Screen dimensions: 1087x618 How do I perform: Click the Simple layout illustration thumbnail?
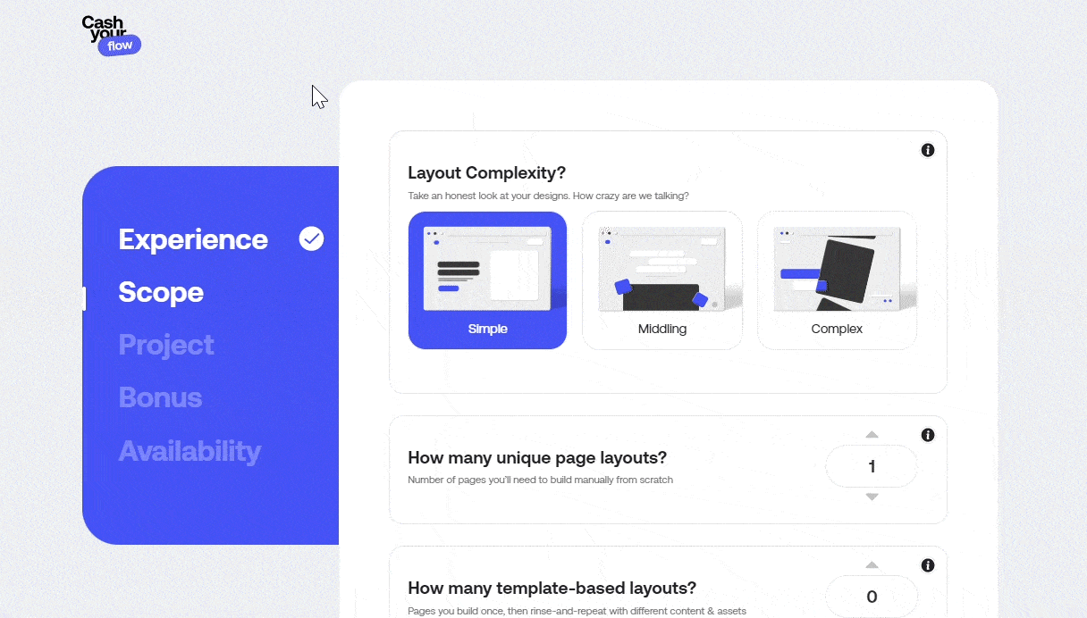click(487, 268)
